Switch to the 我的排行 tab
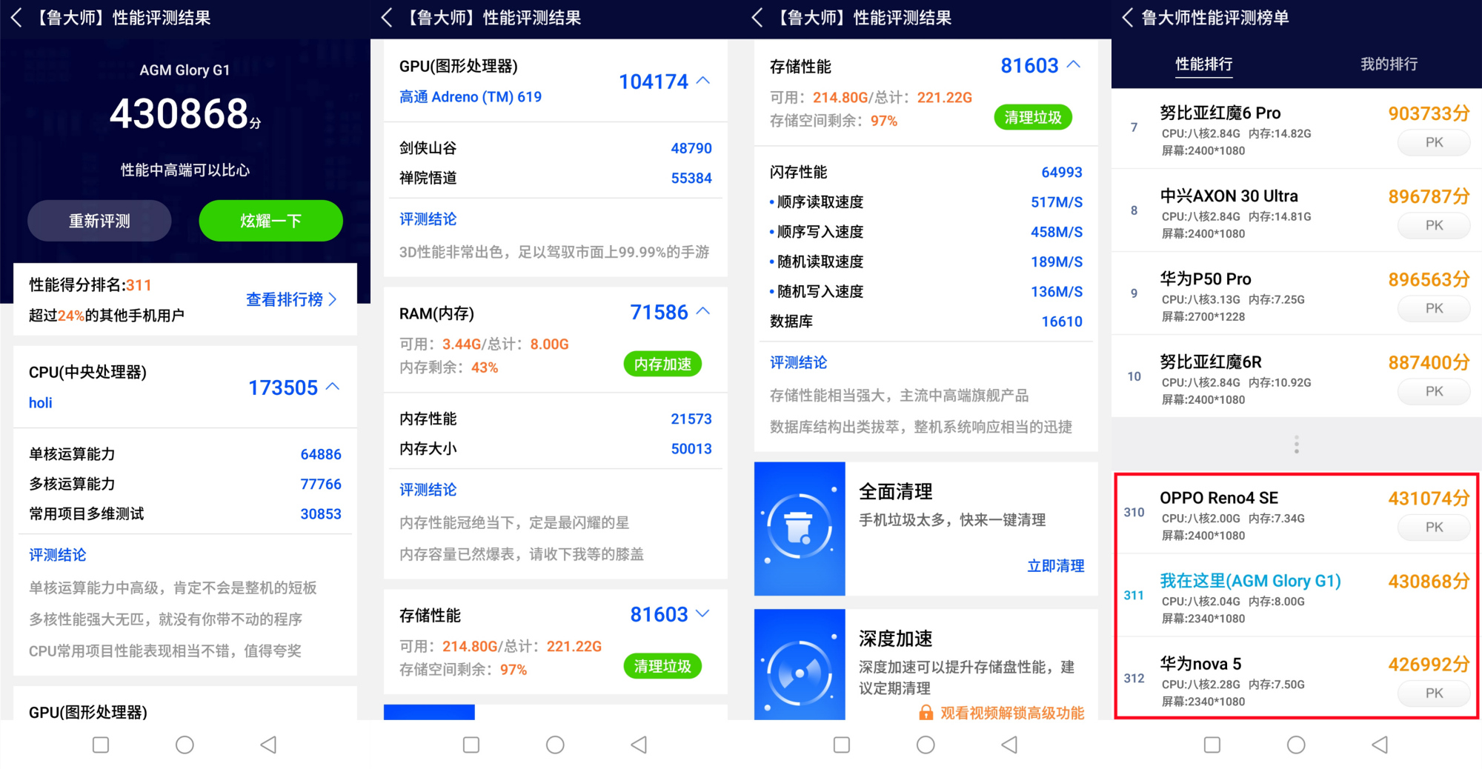Image resolution: width=1482 pixels, height=769 pixels. click(x=1389, y=64)
